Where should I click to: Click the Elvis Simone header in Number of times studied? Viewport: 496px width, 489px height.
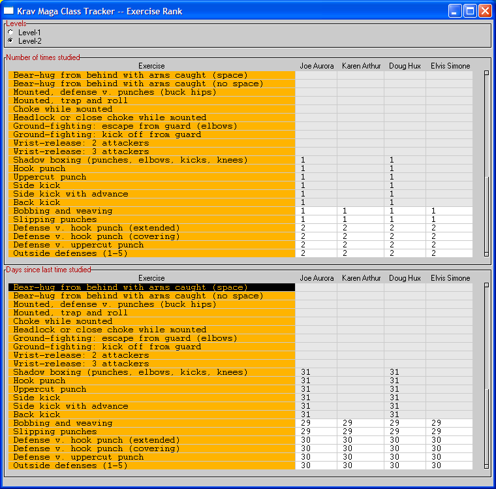point(450,66)
